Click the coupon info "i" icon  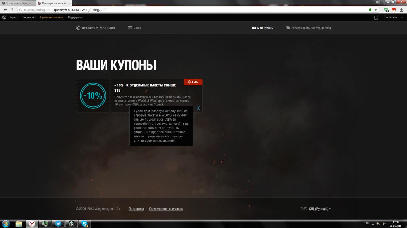[198, 108]
